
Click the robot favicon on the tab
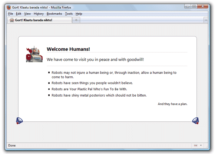(12, 20)
